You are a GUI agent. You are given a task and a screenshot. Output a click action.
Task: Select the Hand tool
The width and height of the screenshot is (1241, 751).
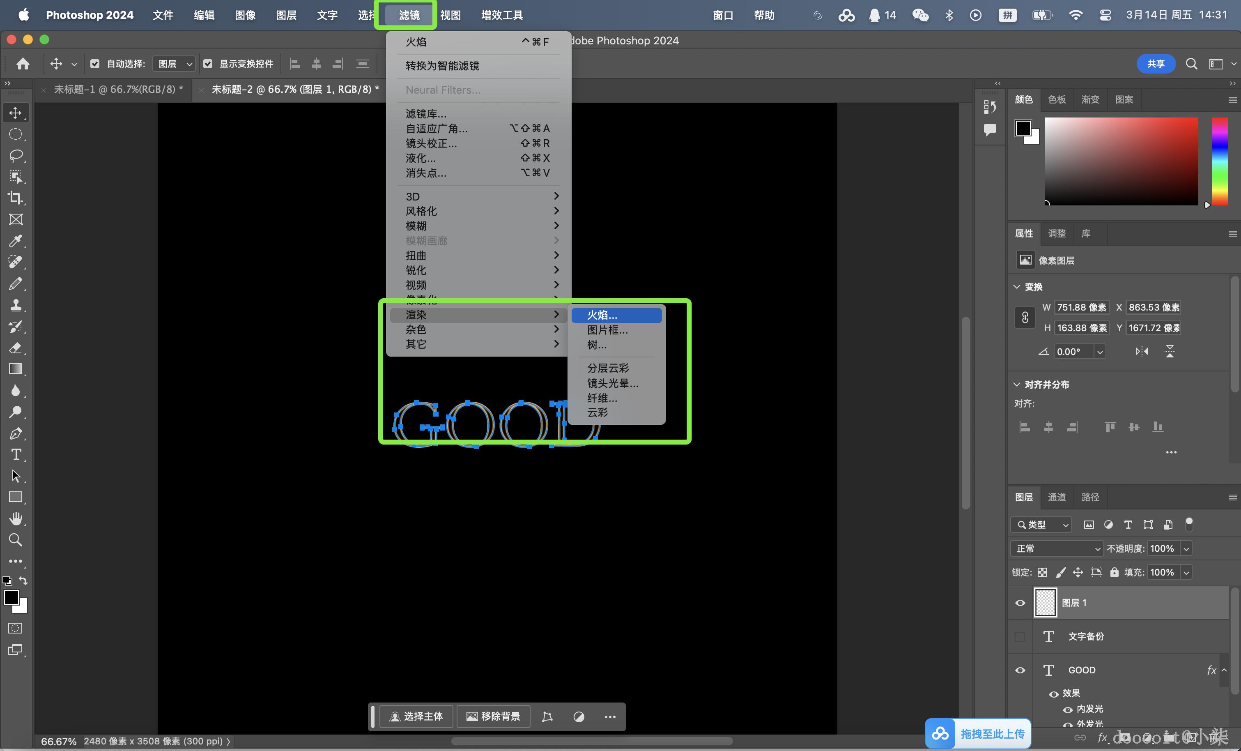point(16,518)
